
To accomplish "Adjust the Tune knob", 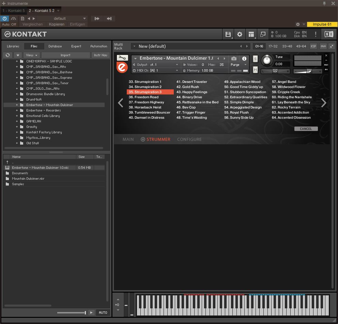I will point(267,60).
